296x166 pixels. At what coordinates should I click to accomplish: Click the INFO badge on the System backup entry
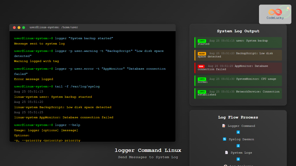(201, 41)
